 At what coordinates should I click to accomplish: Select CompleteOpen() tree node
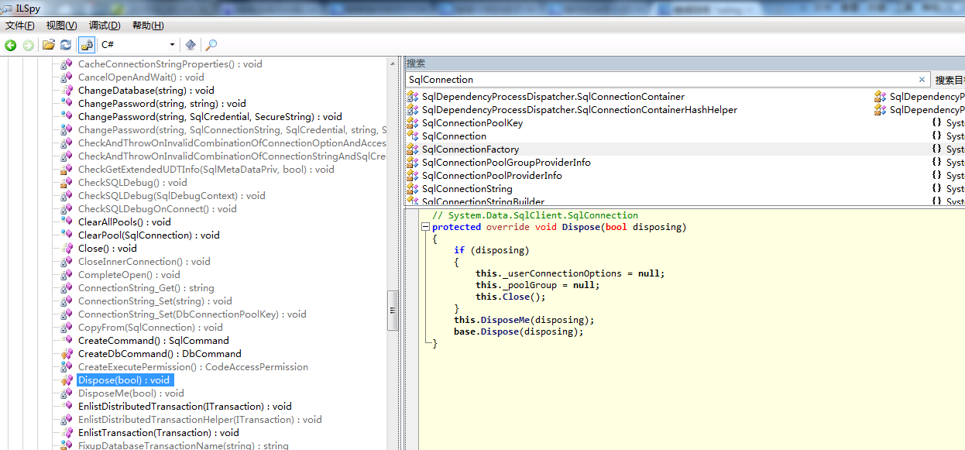point(129,275)
